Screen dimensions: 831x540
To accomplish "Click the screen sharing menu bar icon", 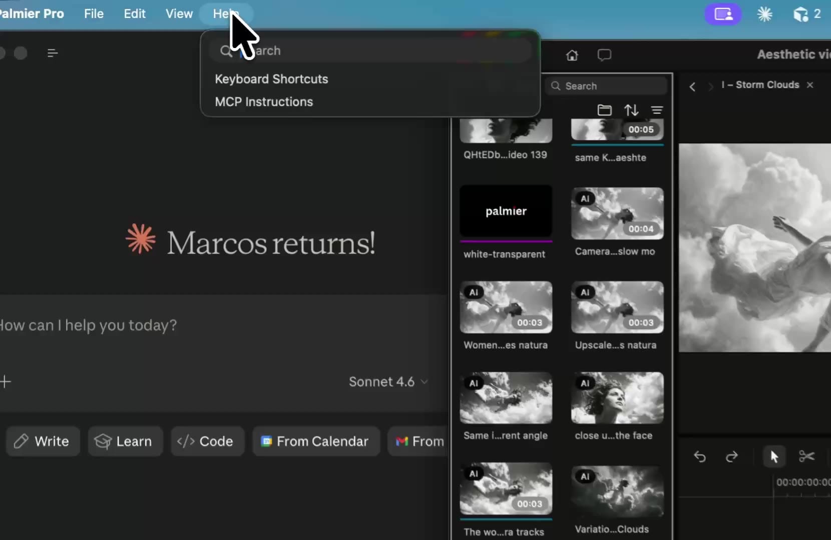I will [723, 14].
